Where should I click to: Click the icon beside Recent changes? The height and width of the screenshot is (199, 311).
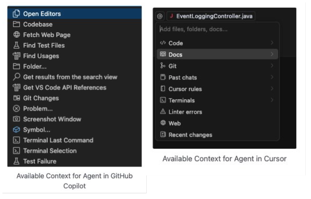click(163, 134)
